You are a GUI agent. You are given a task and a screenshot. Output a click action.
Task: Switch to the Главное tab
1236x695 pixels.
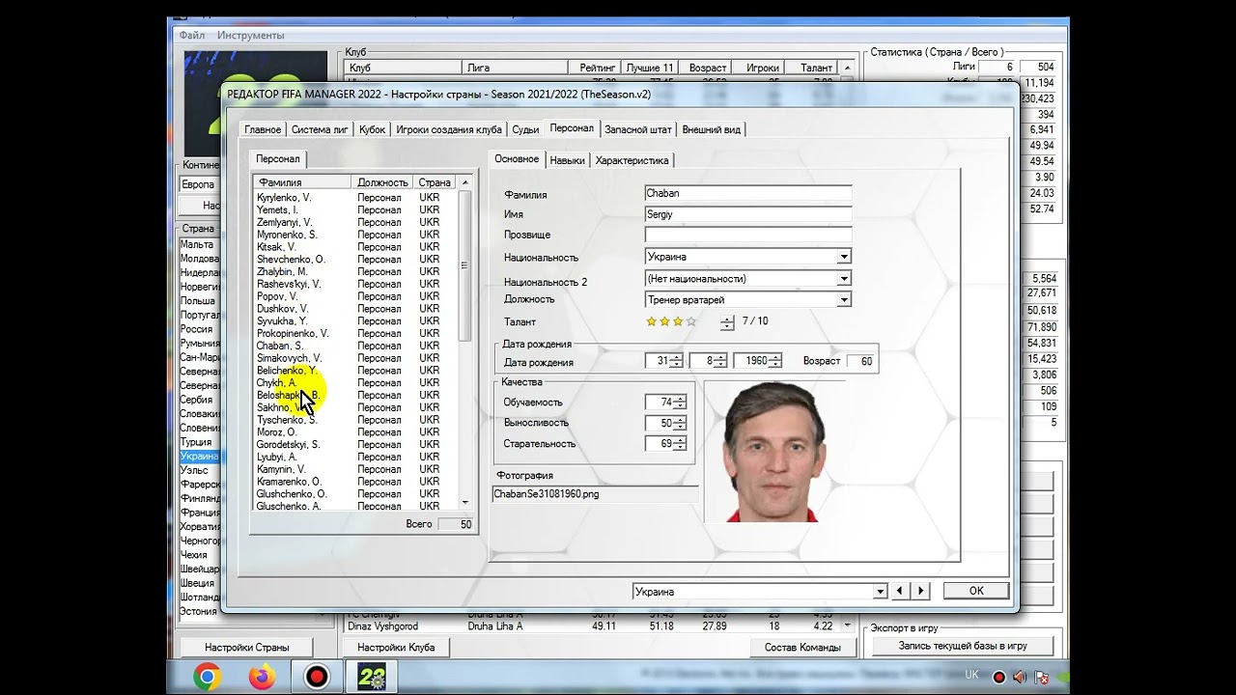click(263, 129)
